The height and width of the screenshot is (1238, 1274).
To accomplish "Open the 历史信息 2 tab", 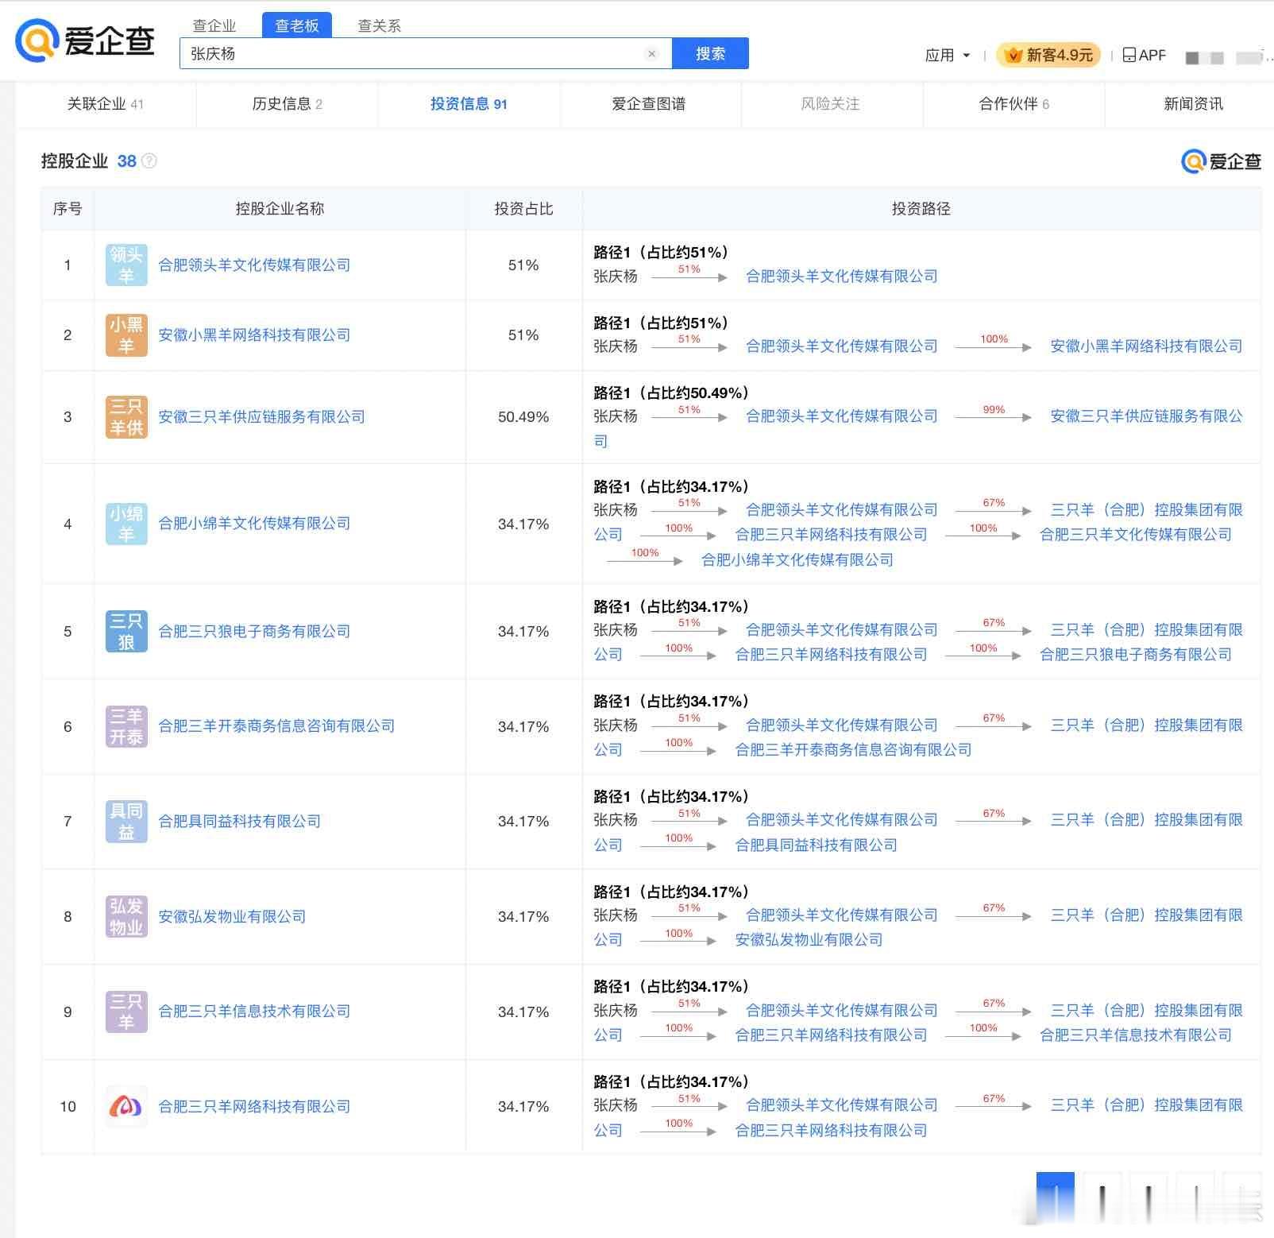I will coord(288,104).
